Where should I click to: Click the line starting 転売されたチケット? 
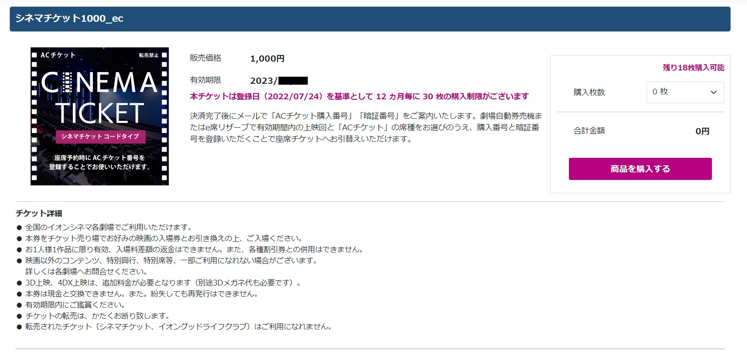pyautogui.click(x=179, y=327)
